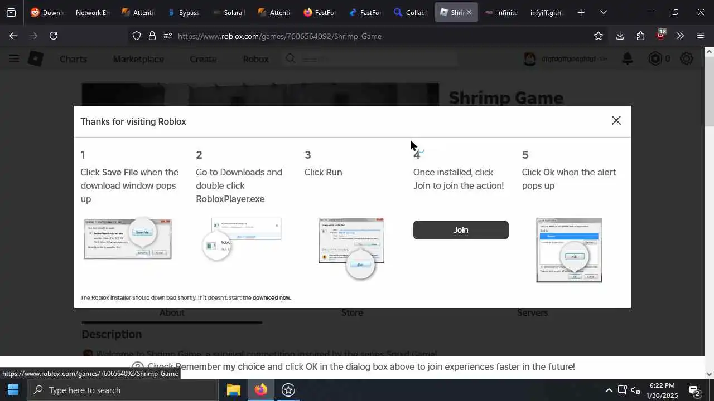This screenshot has height=401, width=714.
Task: Open Create in Roblox navigation
Action: point(203,59)
